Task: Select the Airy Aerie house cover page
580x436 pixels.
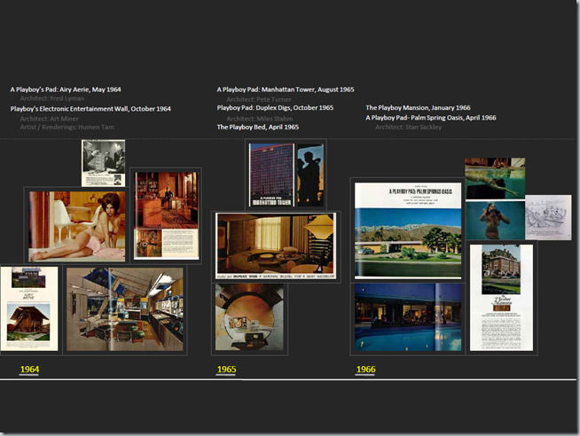Action: click(29, 308)
